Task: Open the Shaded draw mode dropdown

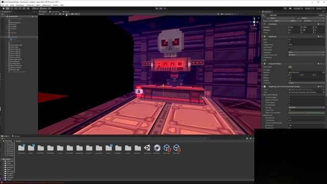Action: click(45, 14)
